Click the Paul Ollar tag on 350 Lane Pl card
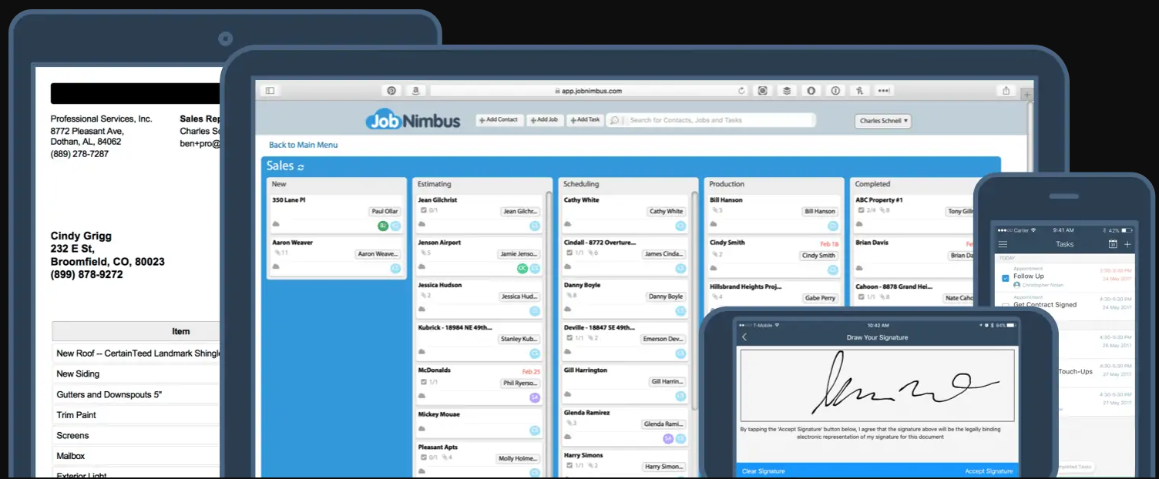This screenshot has height=479, width=1159. (x=384, y=211)
